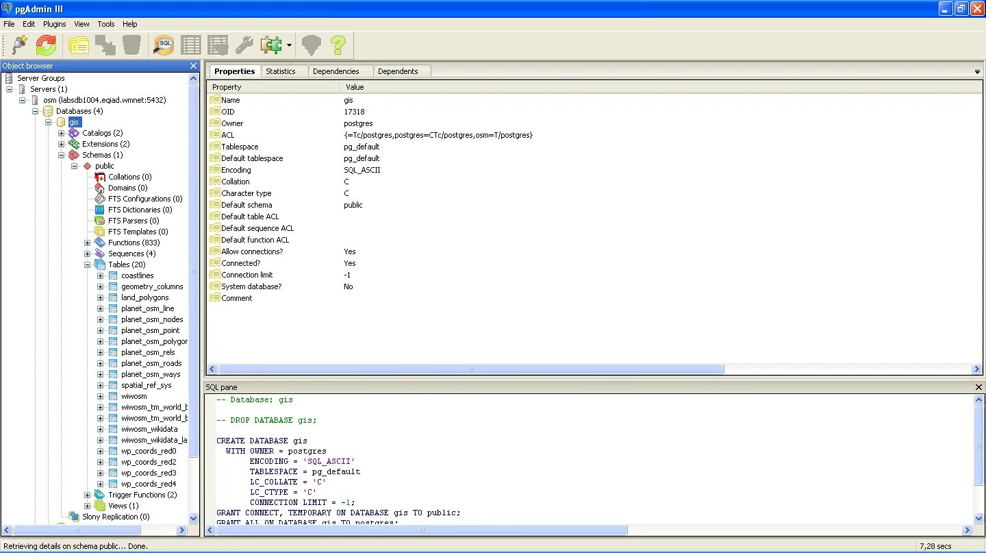Open the File menu
986x553 pixels.
point(9,24)
